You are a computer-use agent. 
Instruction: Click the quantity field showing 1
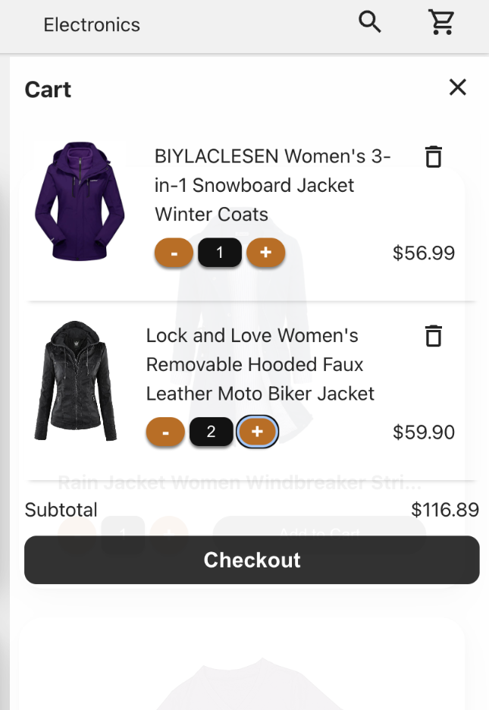(219, 253)
